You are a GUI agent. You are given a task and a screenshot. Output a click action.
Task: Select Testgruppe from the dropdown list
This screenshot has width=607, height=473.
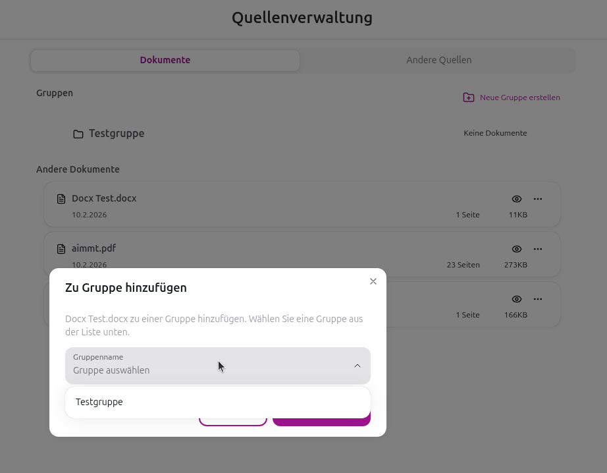pyautogui.click(x=99, y=402)
